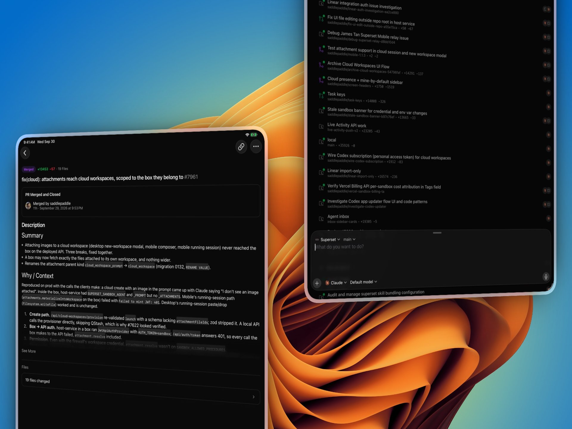This screenshot has width=572, height=429.
Task: Click the battery indicator in the status bar
Action: 254,135
